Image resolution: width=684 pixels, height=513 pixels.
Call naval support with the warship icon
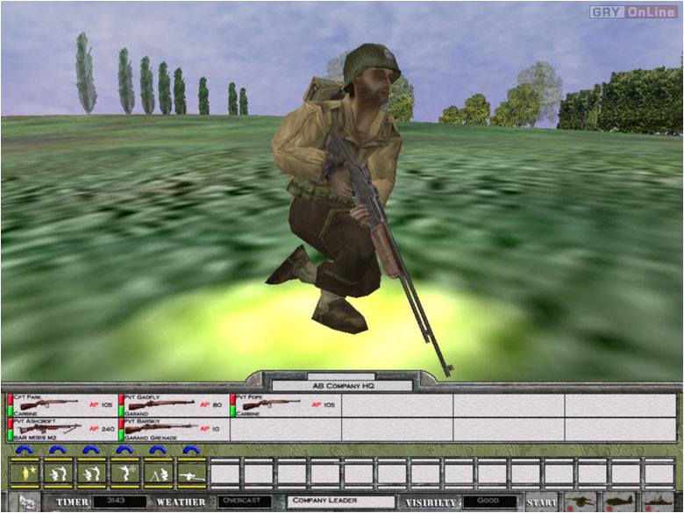658,502
